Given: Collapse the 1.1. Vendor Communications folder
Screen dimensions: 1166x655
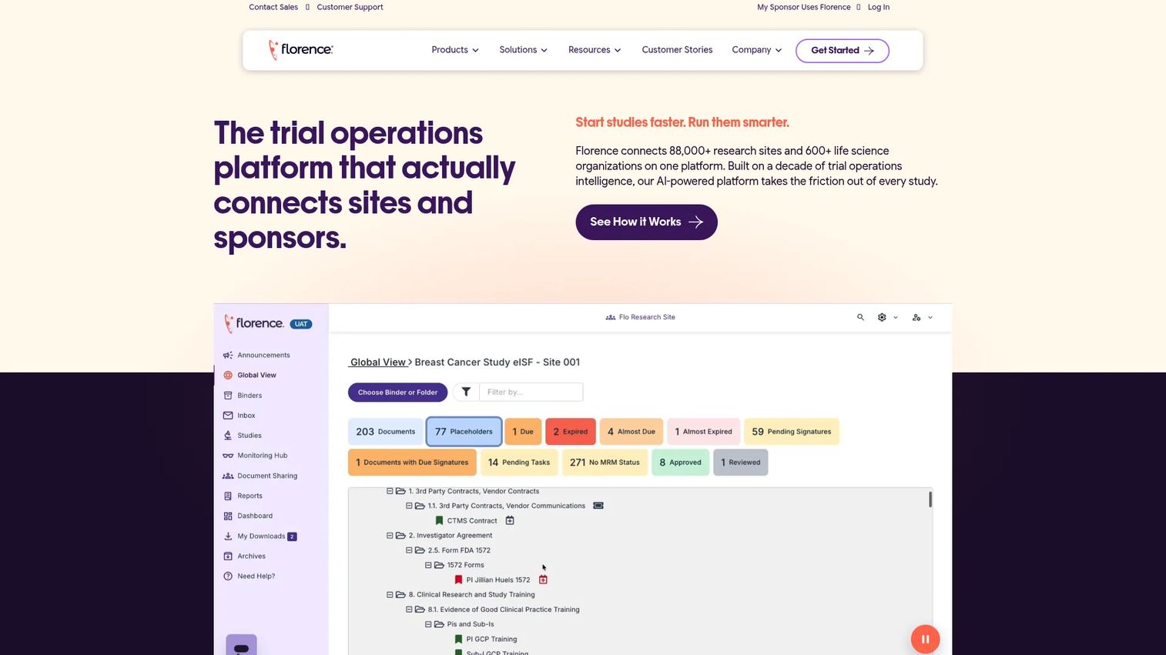Looking at the screenshot, I should point(409,506).
